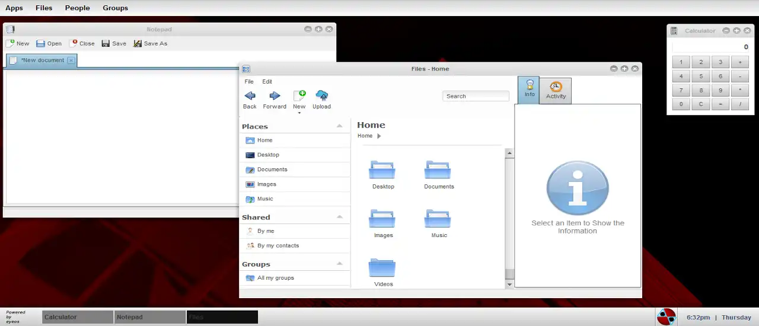759x326 pixels.
Task: Switch to Files in the taskbar
Action: (222, 317)
